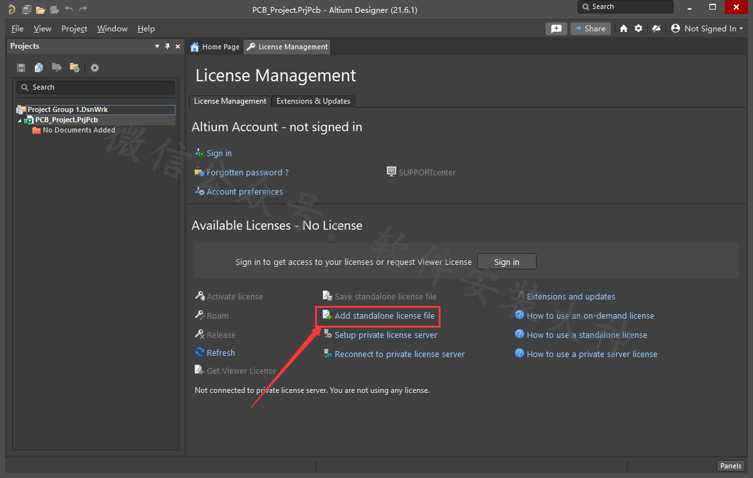The image size is (753, 478).
Task: Open the Help menu
Action: pyautogui.click(x=146, y=29)
